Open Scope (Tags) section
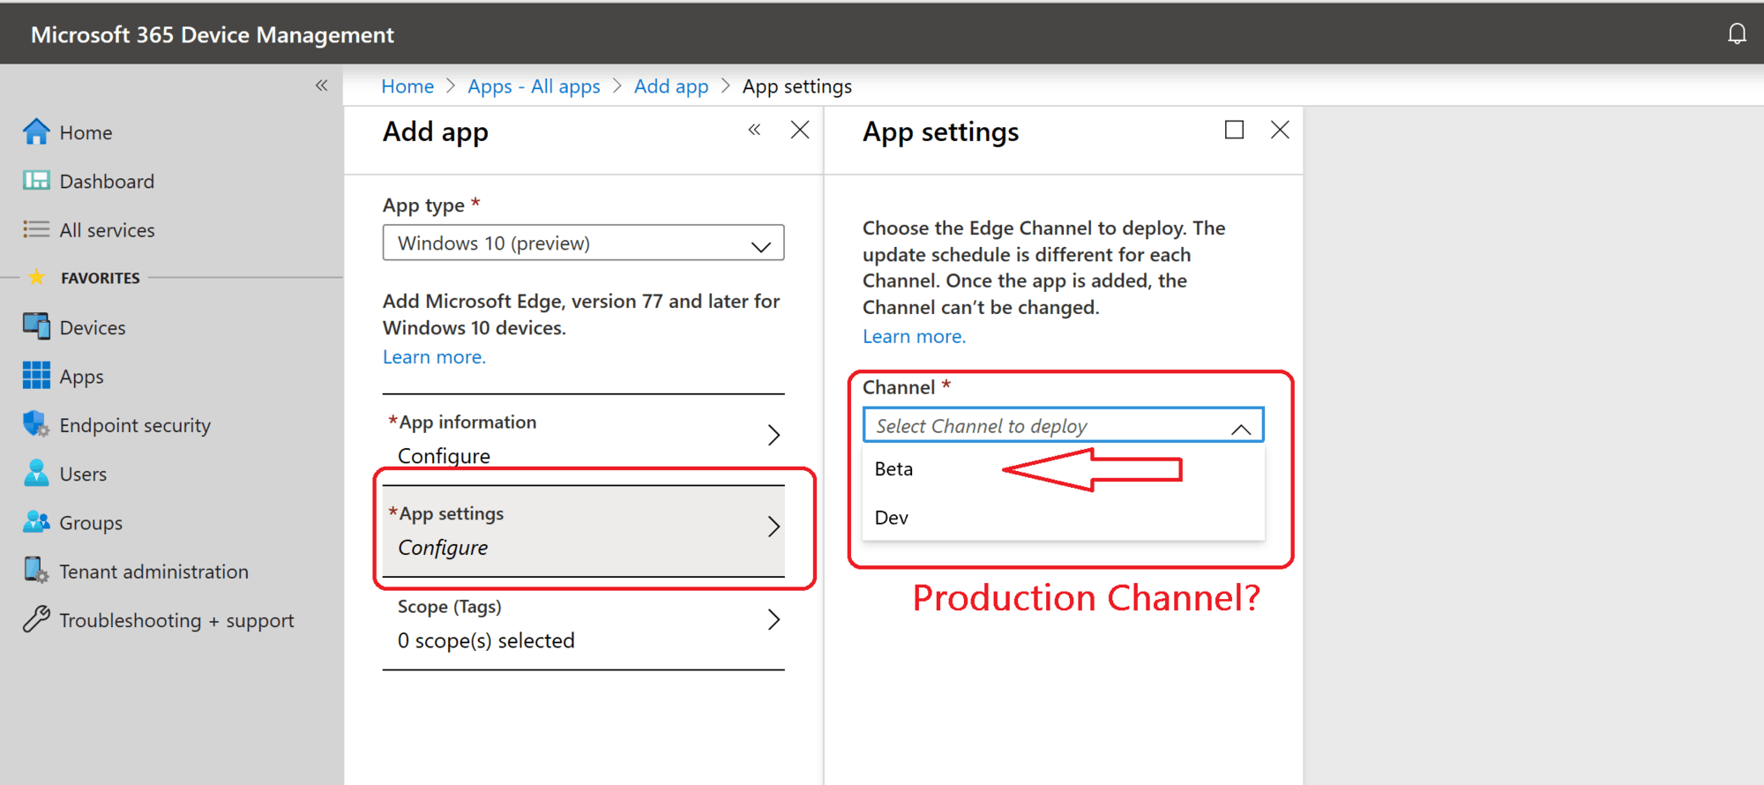 (x=583, y=624)
